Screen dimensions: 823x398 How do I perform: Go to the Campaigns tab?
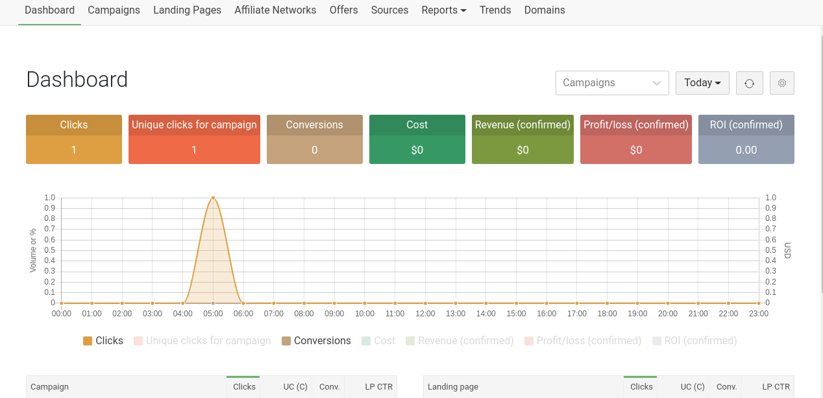114,10
